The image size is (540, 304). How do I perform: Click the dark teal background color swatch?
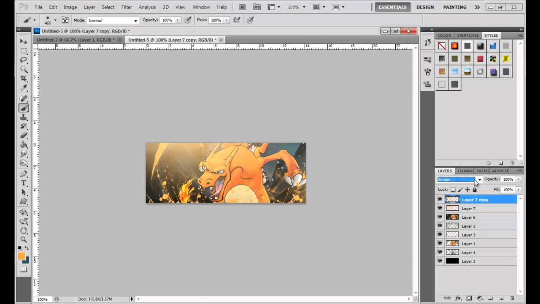tap(27, 261)
